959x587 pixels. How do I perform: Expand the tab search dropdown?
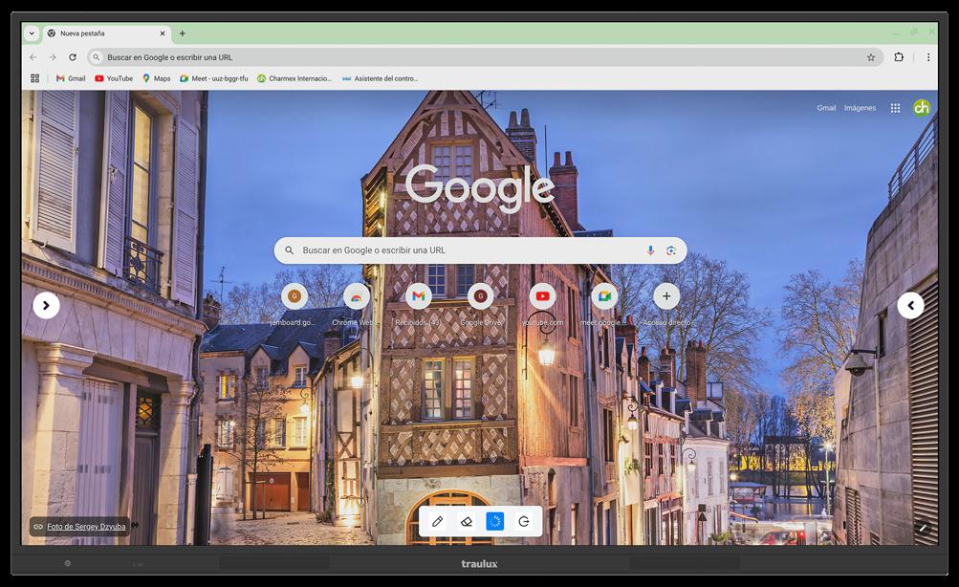point(32,33)
